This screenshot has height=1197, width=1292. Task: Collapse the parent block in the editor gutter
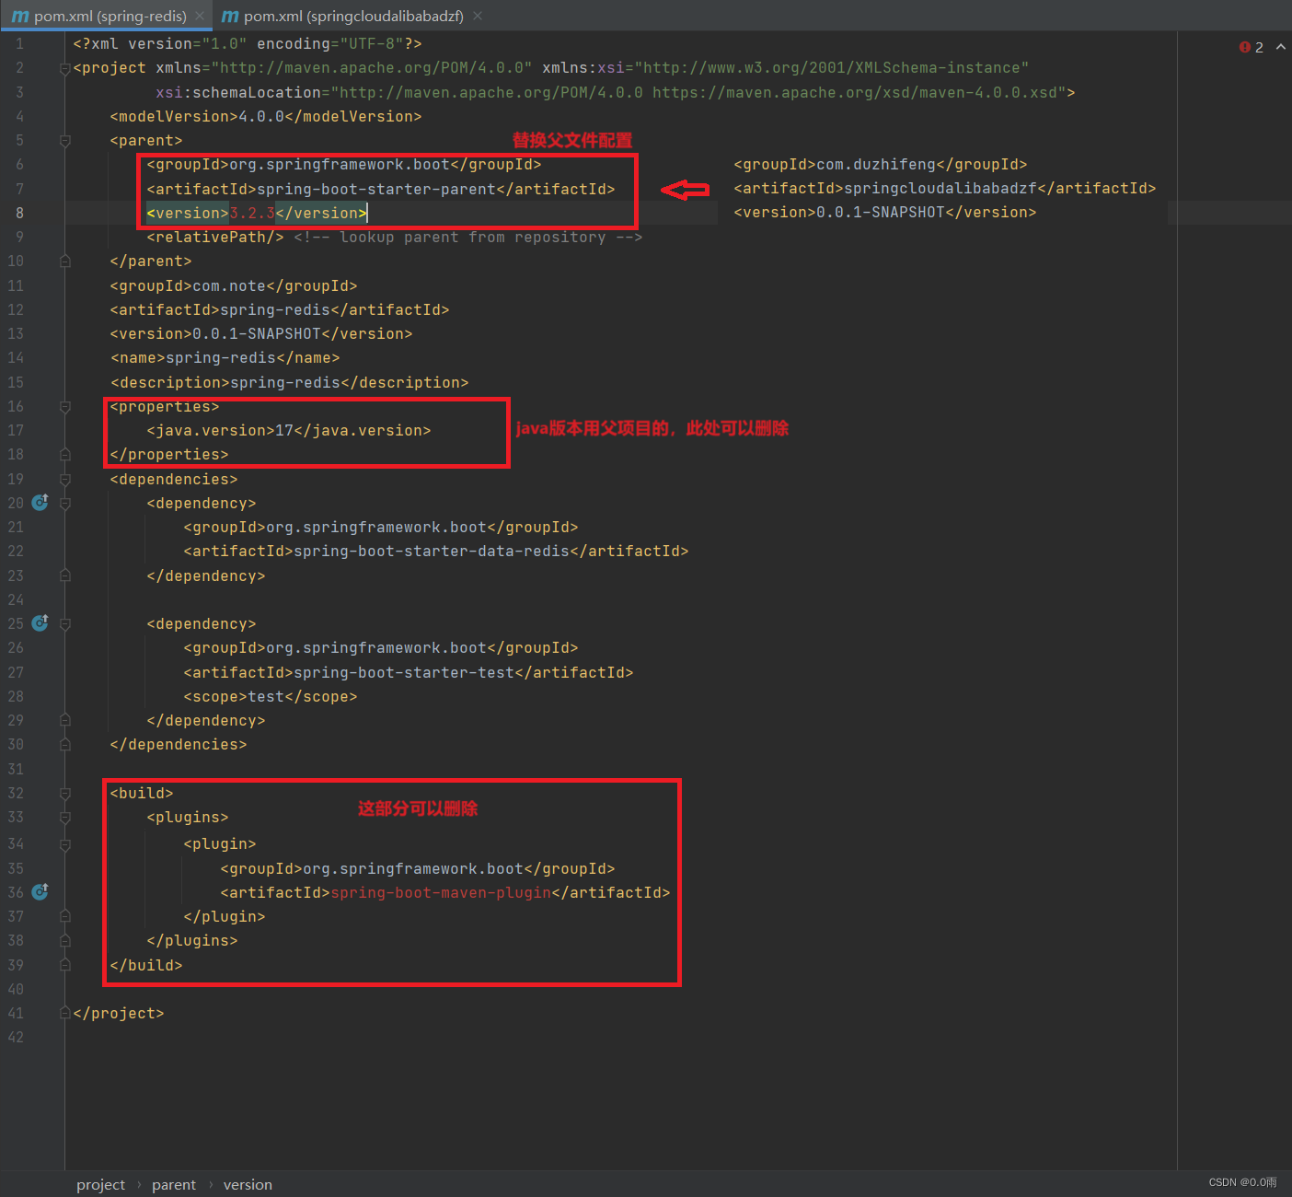(64, 140)
